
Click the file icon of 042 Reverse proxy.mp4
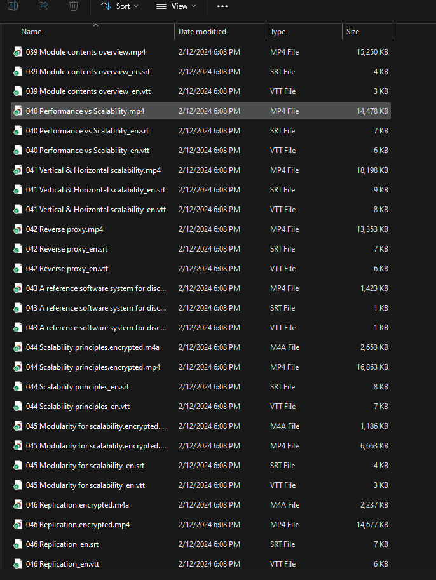point(18,229)
